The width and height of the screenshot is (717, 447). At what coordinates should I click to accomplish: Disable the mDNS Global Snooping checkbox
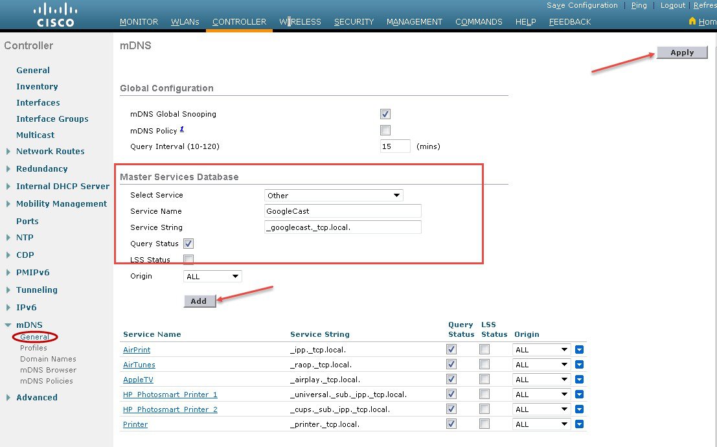click(x=385, y=113)
